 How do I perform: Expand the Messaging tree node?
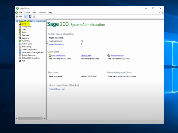(x=17, y=47)
